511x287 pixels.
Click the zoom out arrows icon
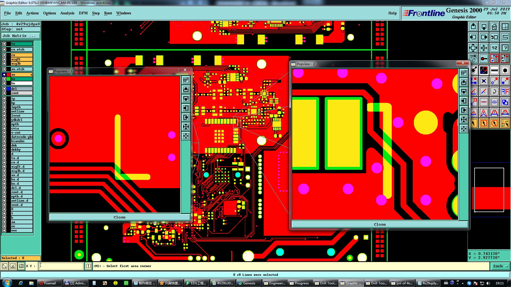click(x=484, y=48)
